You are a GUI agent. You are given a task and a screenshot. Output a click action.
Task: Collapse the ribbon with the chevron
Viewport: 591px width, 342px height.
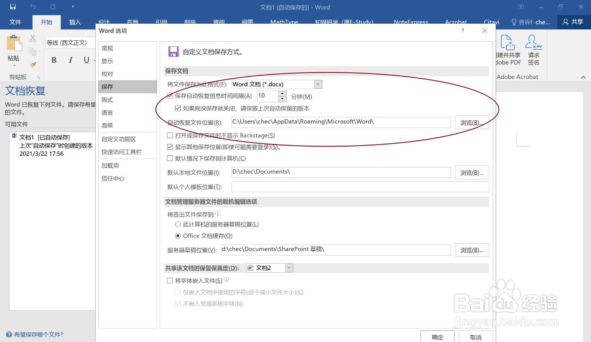pos(583,77)
